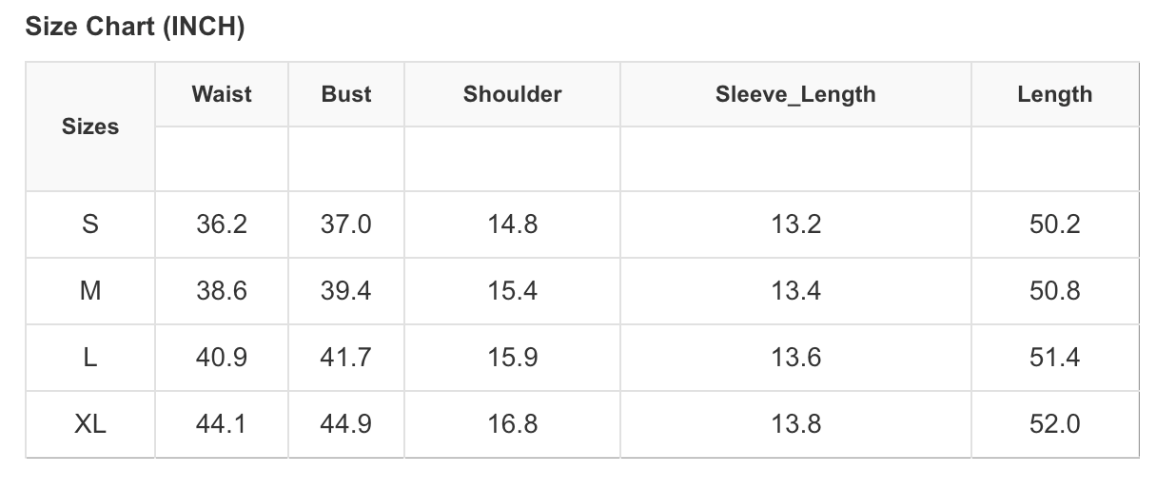Click the Bust column header
This screenshot has height=487, width=1176.
pyautogui.click(x=346, y=94)
